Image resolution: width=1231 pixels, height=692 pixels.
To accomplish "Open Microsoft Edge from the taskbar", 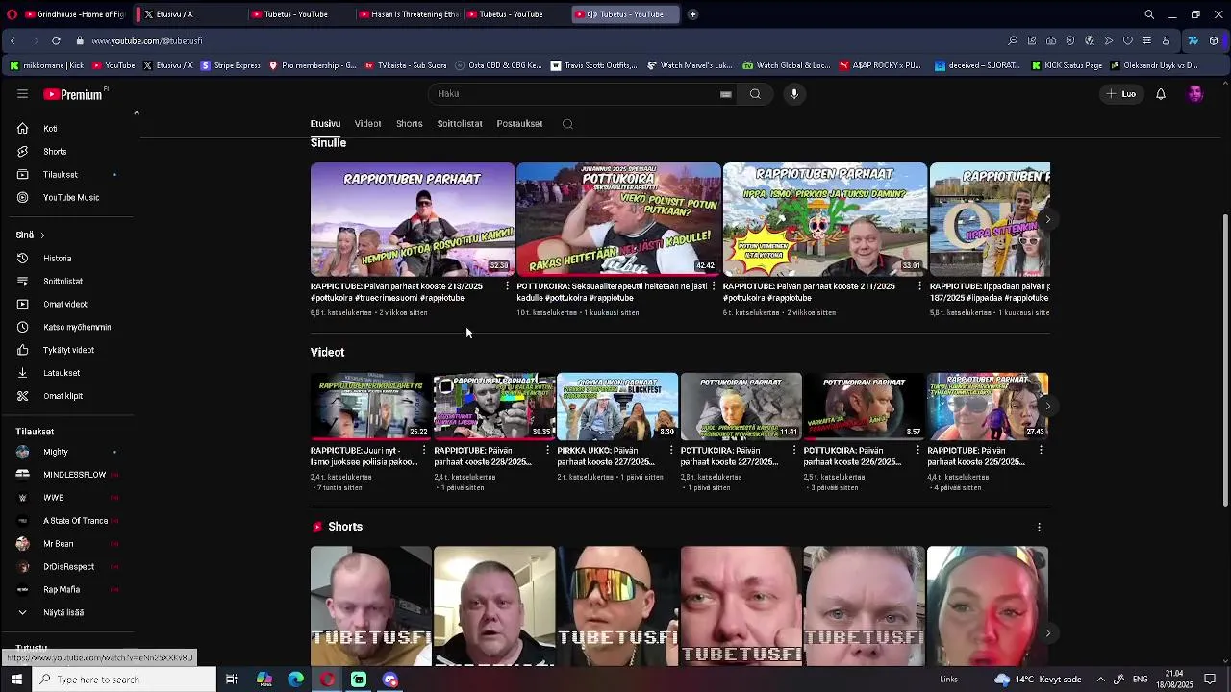I will point(296,680).
